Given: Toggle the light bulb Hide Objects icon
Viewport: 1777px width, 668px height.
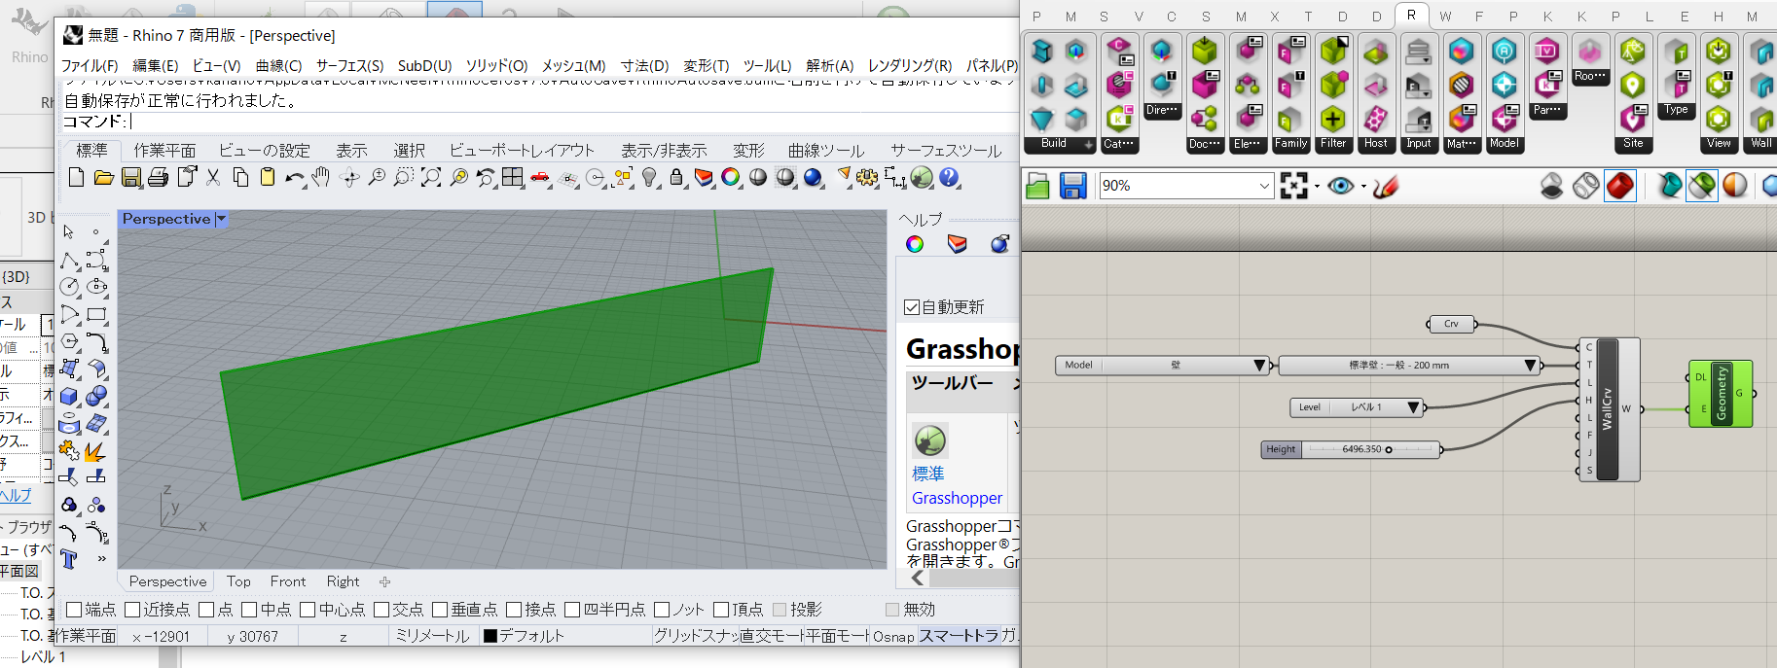Looking at the screenshot, I should [650, 177].
